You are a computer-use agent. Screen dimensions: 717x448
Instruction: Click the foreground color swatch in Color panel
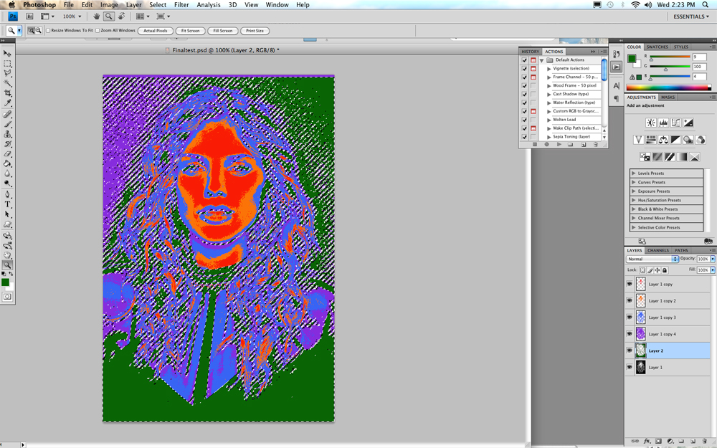[x=632, y=59]
